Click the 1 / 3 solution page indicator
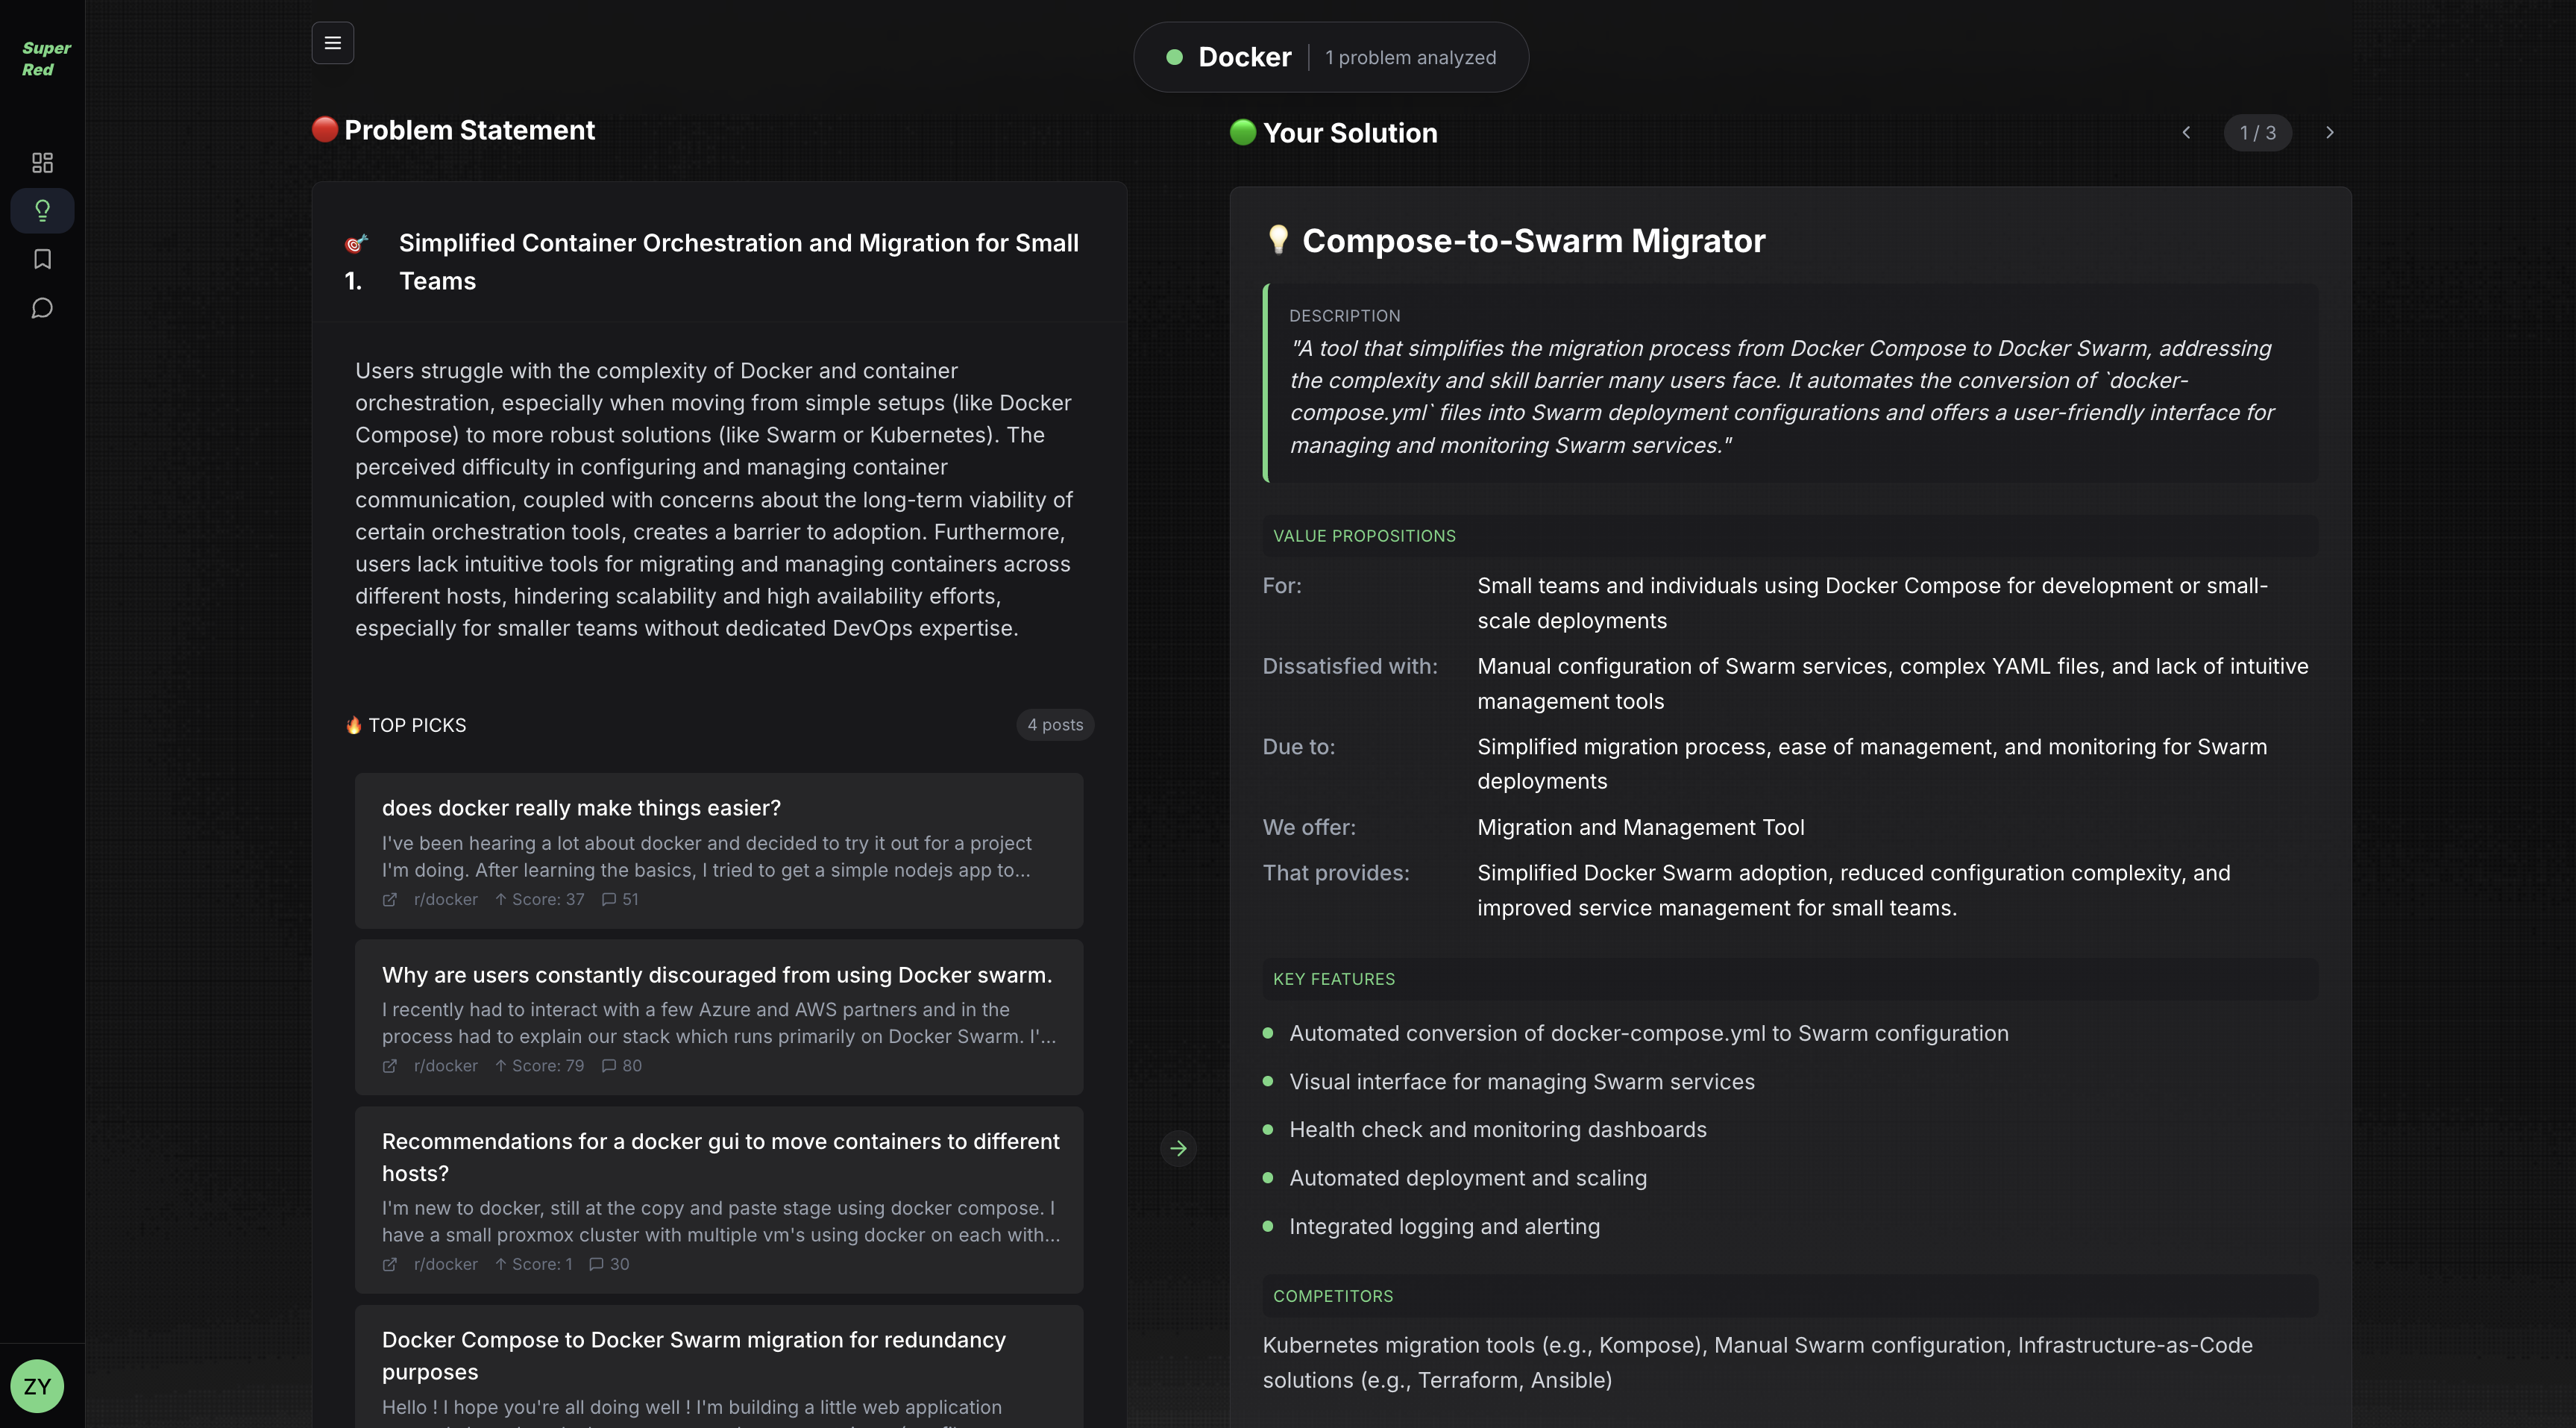Screen dimensions: 2576x1428 [x=2257, y=132]
